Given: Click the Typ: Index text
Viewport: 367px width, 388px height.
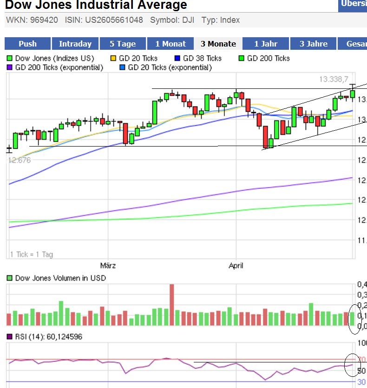Looking at the screenshot, I should coord(221,20).
